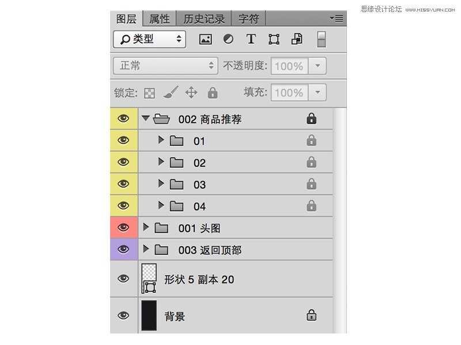Click the folder icon of group 04

tap(176, 206)
